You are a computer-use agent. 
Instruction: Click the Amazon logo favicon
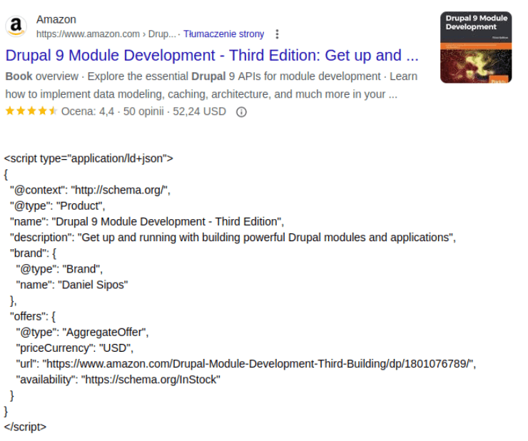[x=16, y=26]
